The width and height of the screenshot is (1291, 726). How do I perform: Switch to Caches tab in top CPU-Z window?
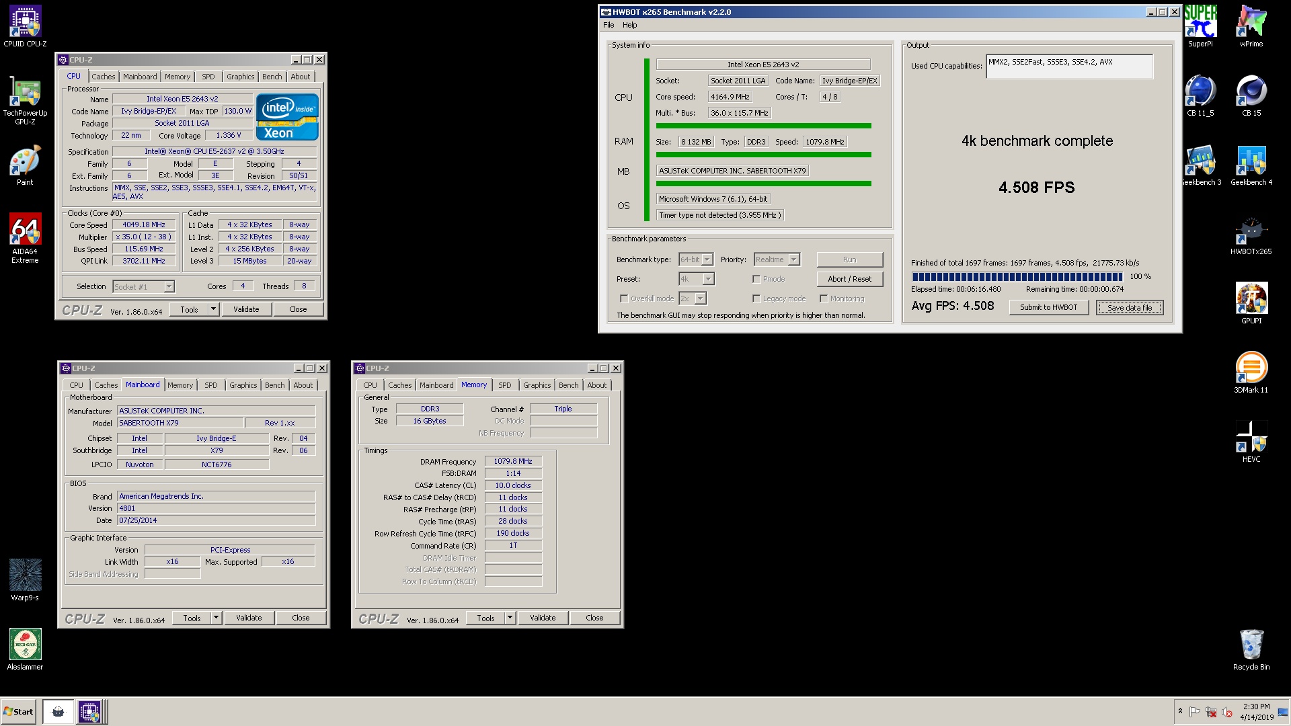click(x=104, y=77)
